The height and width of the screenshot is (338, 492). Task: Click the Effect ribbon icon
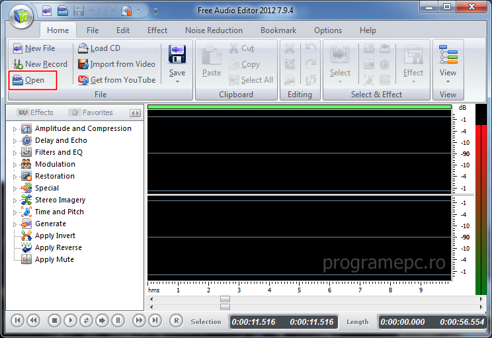point(413,55)
